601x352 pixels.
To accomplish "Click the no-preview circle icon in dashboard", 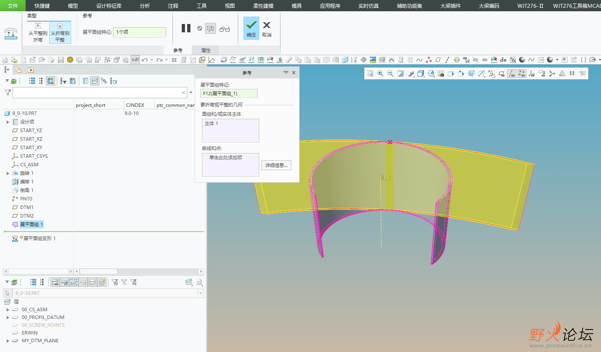I will point(200,28).
